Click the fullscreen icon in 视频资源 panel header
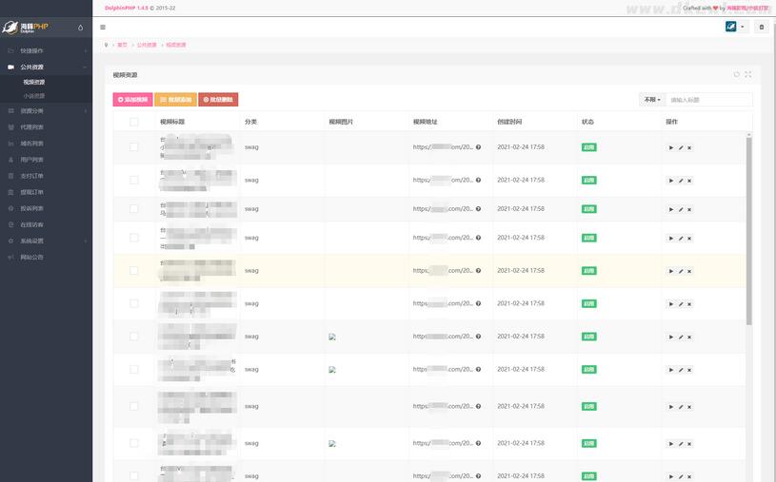The width and height of the screenshot is (776, 482). point(748,74)
